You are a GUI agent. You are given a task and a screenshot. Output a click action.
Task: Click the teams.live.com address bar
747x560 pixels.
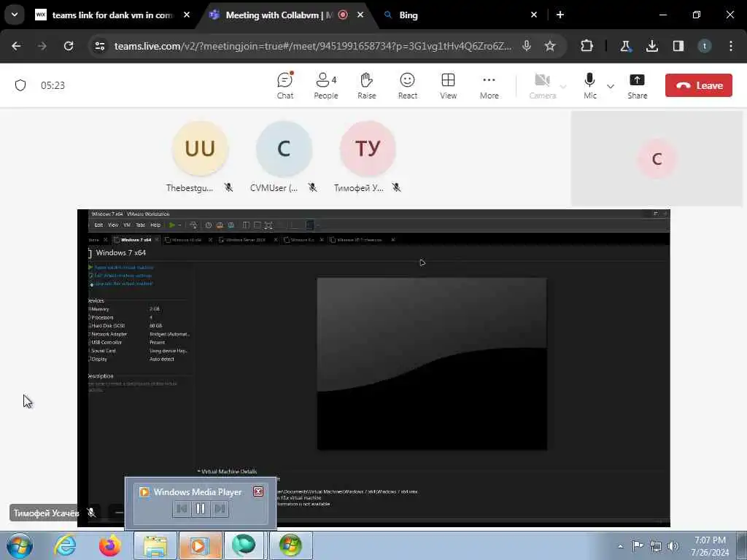(x=313, y=46)
